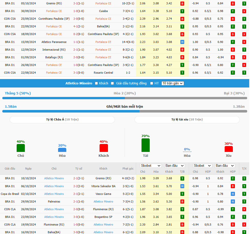Click the 'Copa do Brasil' competition cell
250x234 pixels.
10,194
